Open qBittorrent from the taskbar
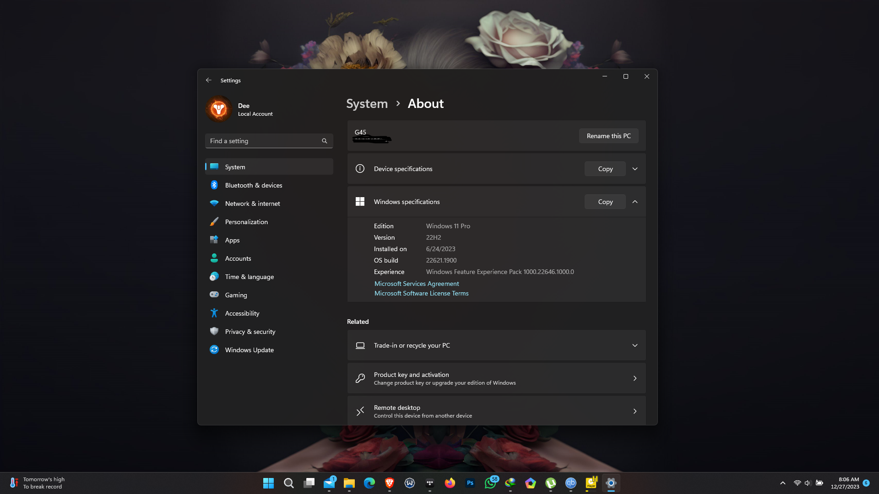Image resolution: width=879 pixels, height=494 pixels. (x=571, y=483)
